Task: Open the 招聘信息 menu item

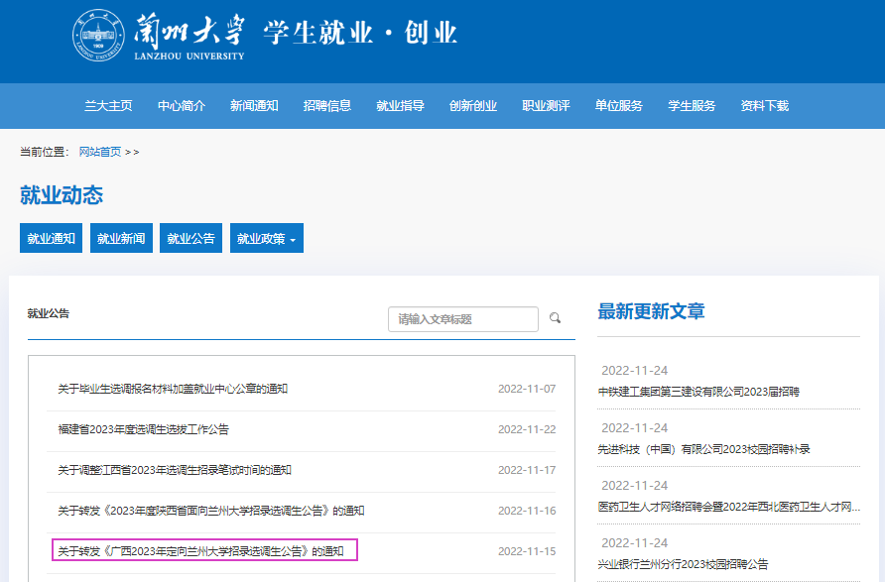Action: tap(327, 106)
